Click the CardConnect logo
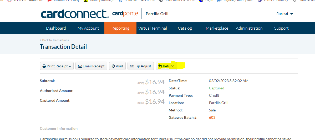The width and height of the screenshot is (315, 140). (x=75, y=14)
